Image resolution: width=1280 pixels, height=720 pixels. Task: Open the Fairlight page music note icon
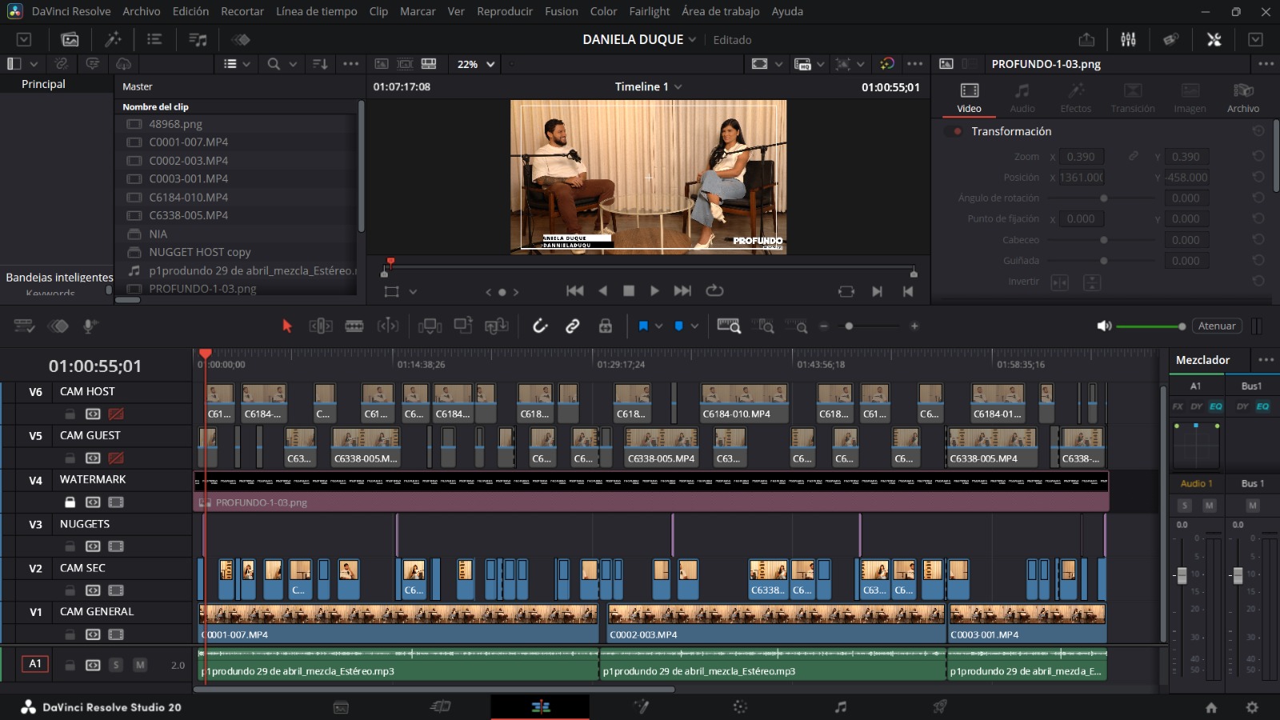tap(840, 706)
